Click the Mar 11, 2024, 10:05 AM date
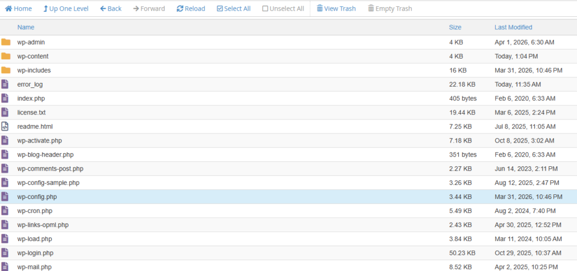This screenshot has width=577, height=271. click(x=529, y=239)
